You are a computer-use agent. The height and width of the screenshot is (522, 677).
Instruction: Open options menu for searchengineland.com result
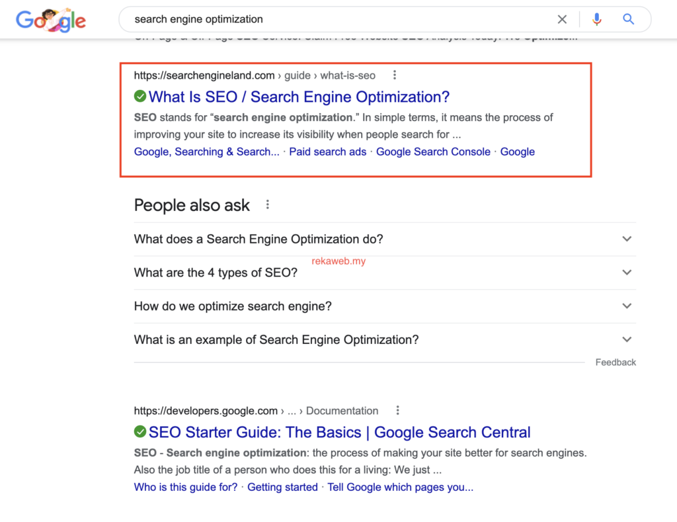click(394, 75)
